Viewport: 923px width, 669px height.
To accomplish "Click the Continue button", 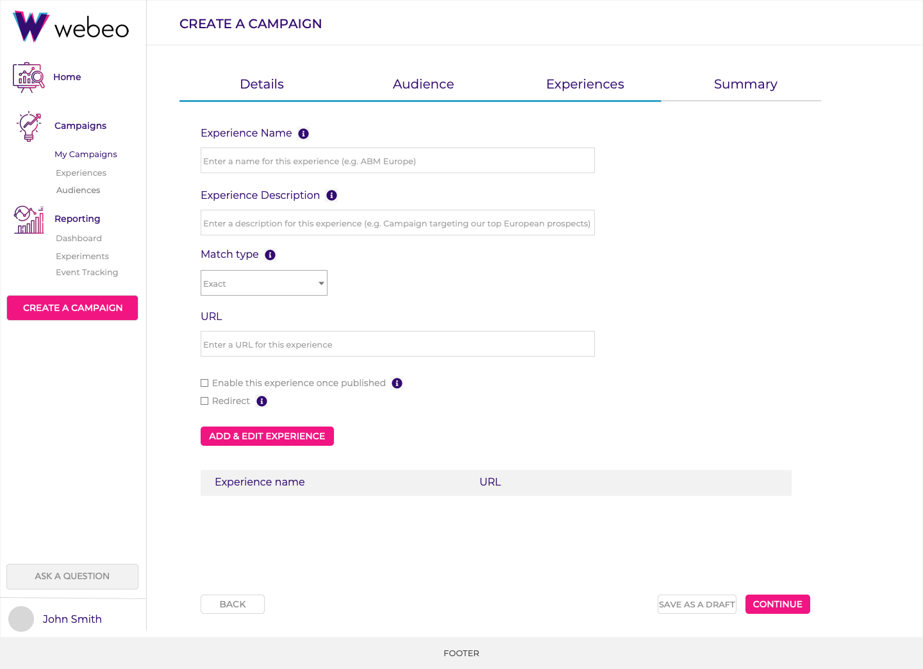I will pyautogui.click(x=777, y=604).
